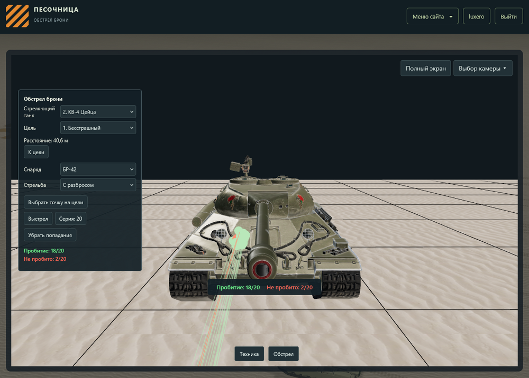Click the overlay Не пробито: 2/20 label

289,287
